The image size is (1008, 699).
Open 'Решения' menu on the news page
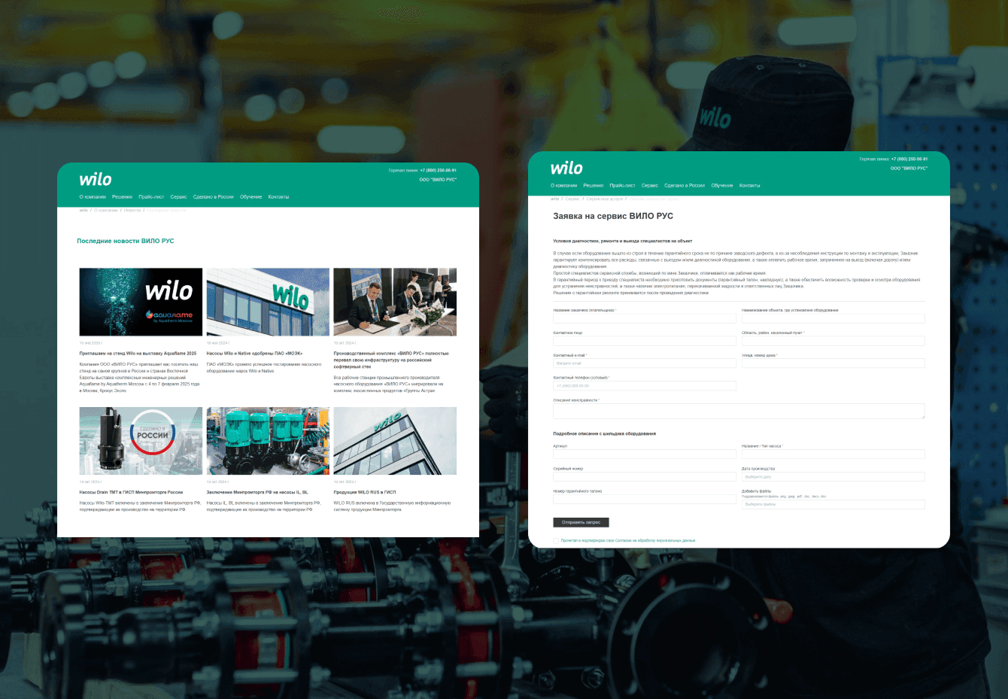pyautogui.click(x=122, y=197)
